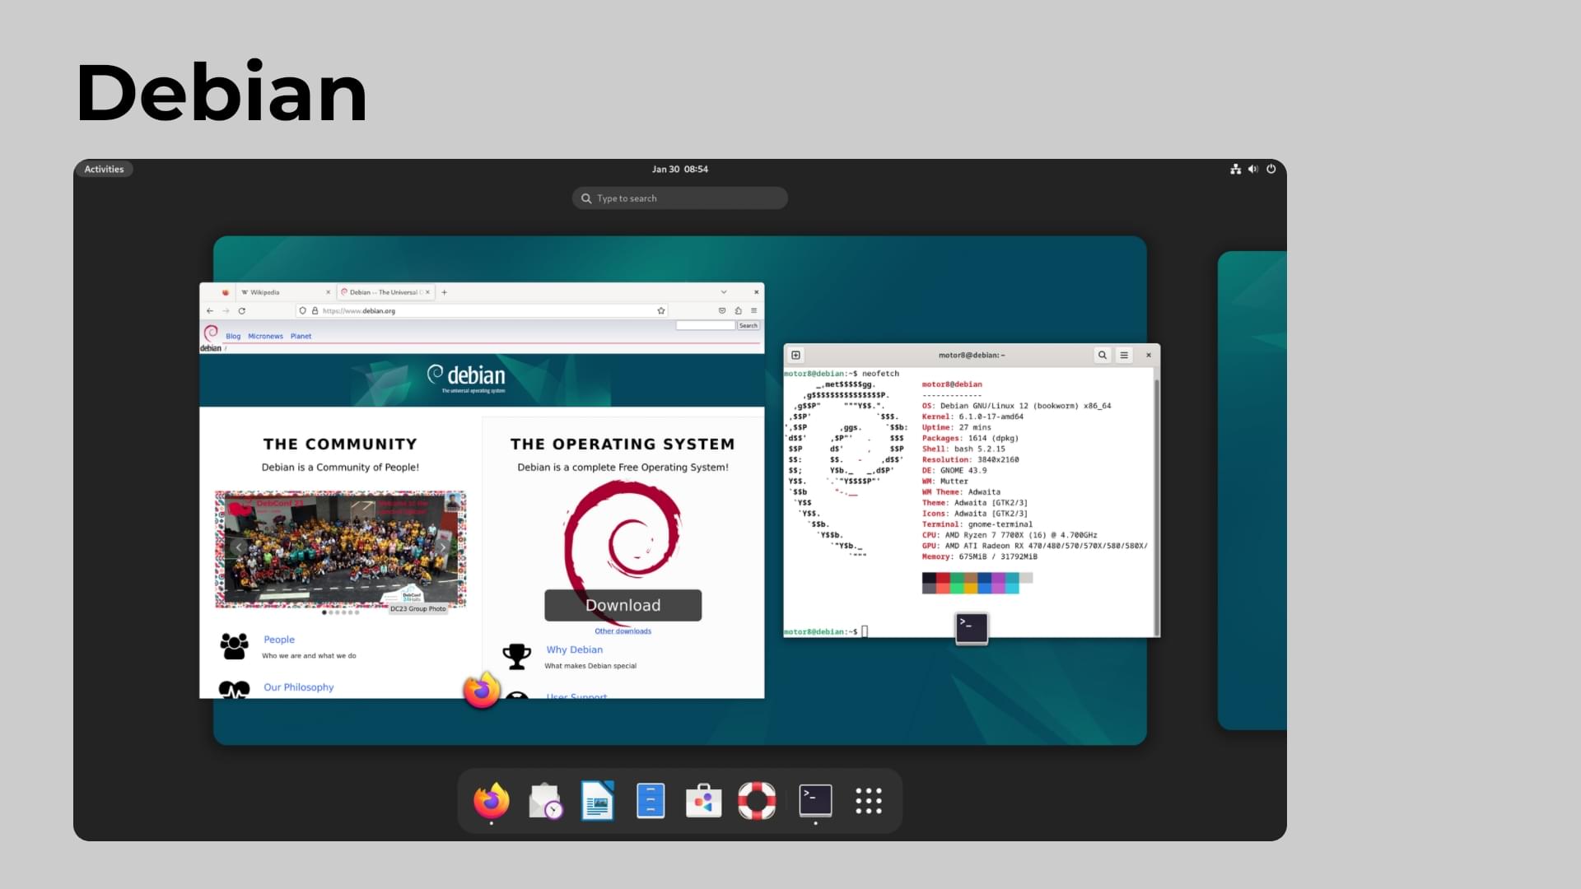The height and width of the screenshot is (889, 1581).
Task: Close the Wikipedia tab in Firefox
Action: 328,292
